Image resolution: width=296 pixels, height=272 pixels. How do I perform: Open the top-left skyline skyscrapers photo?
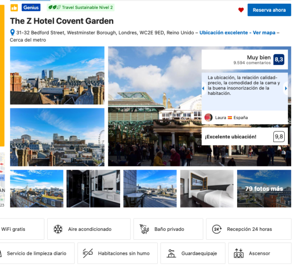(57, 76)
